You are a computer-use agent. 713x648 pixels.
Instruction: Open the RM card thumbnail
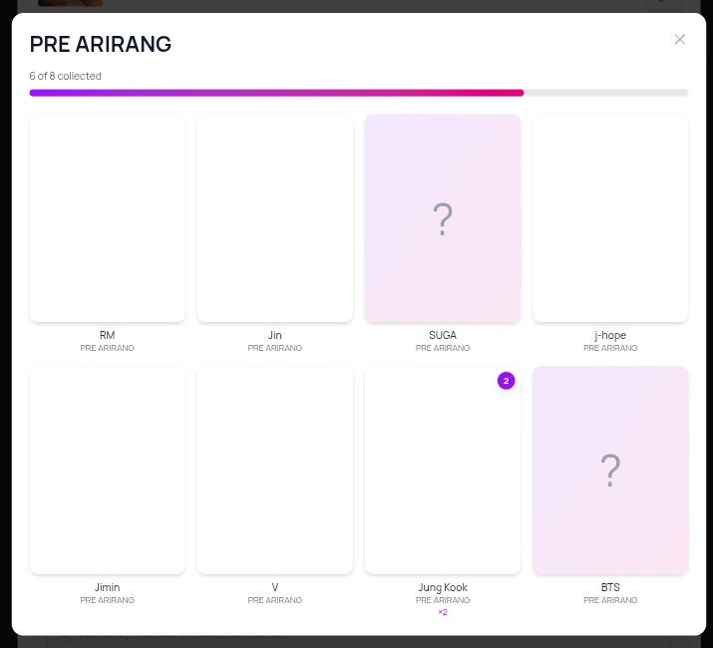(108, 218)
